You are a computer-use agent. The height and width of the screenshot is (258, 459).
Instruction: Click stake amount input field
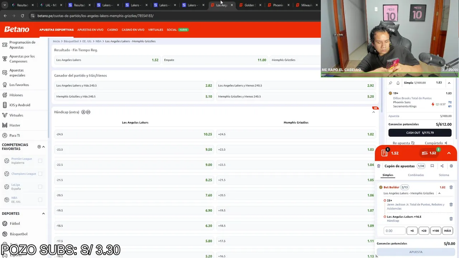[x=394, y=231]
